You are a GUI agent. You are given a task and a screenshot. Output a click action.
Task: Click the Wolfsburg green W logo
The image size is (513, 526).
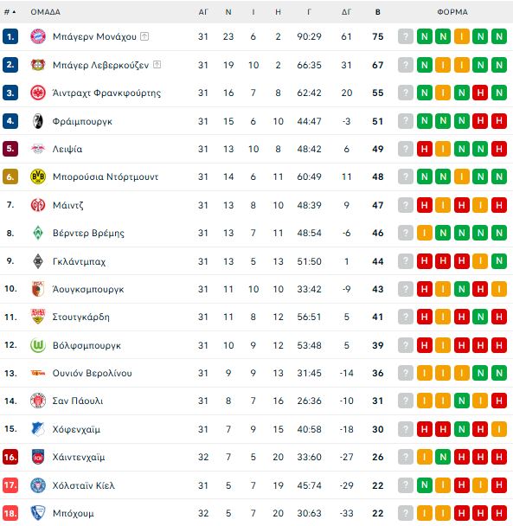(38, 345)
